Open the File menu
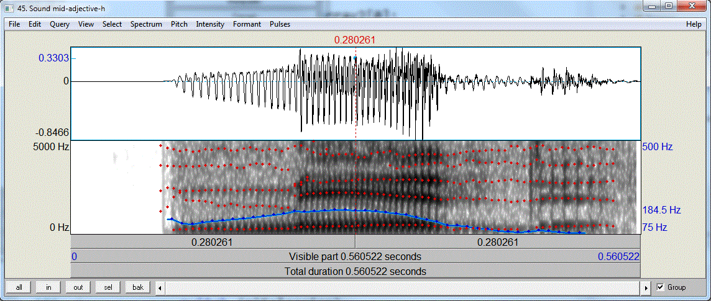 (14, 24)
